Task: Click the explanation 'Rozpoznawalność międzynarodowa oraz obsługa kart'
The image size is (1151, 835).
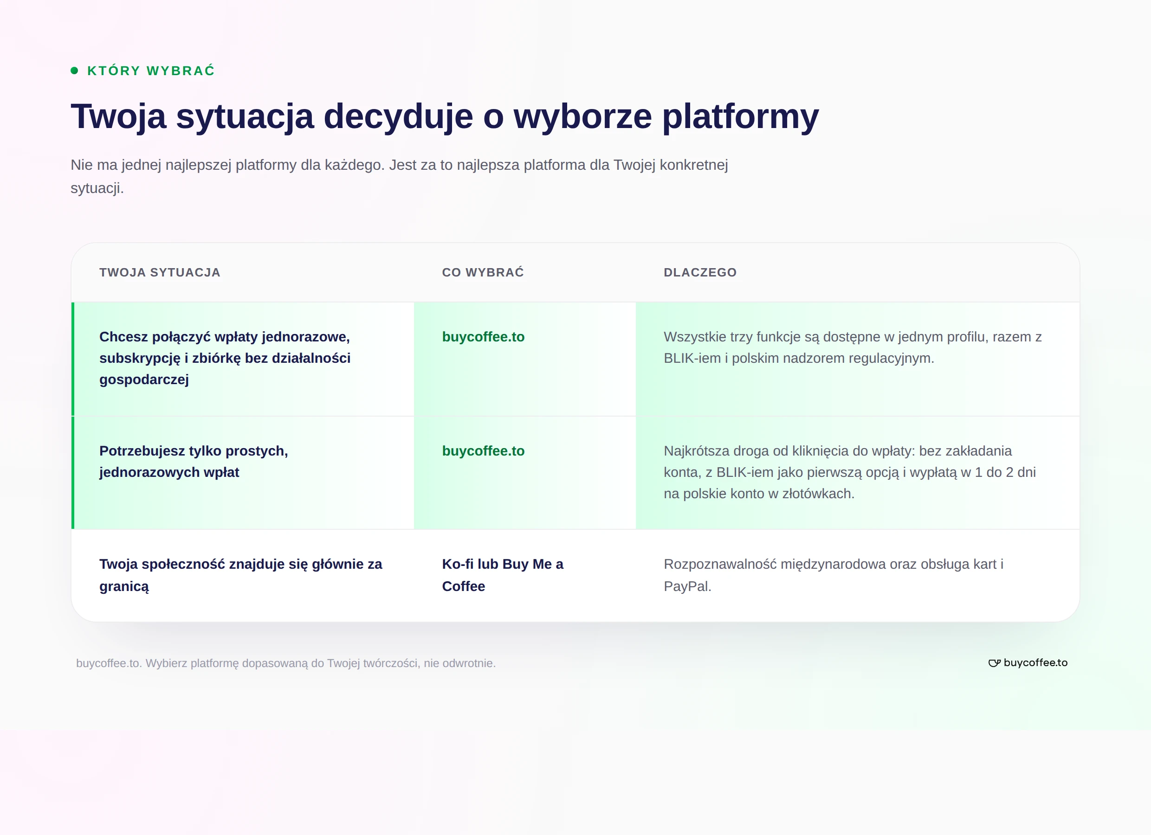Action: pos(834,575)
